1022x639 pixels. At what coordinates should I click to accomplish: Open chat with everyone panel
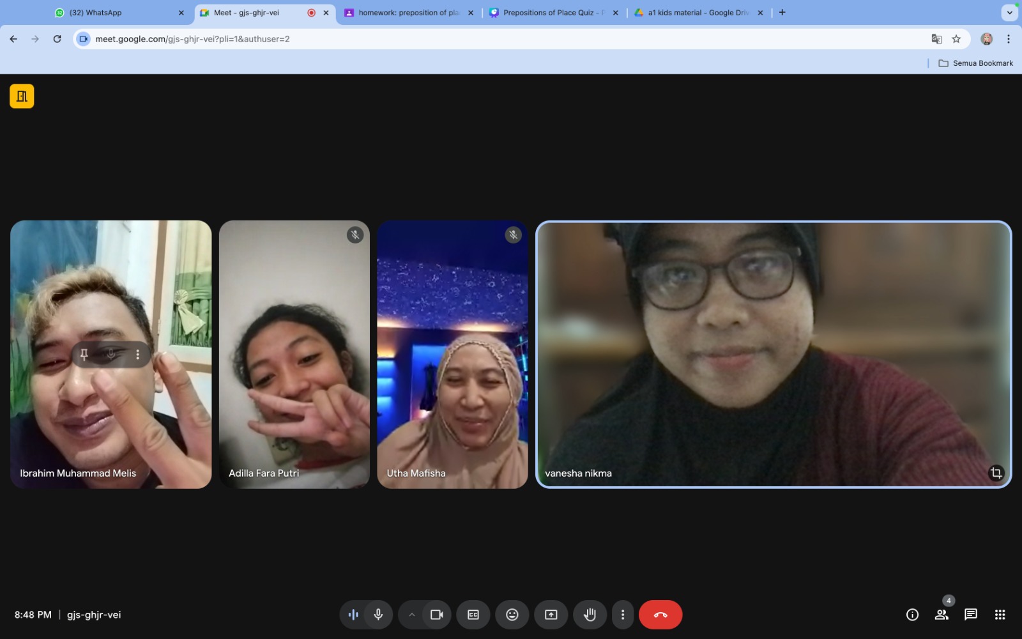pyautogui.click(x=971, y=615)
